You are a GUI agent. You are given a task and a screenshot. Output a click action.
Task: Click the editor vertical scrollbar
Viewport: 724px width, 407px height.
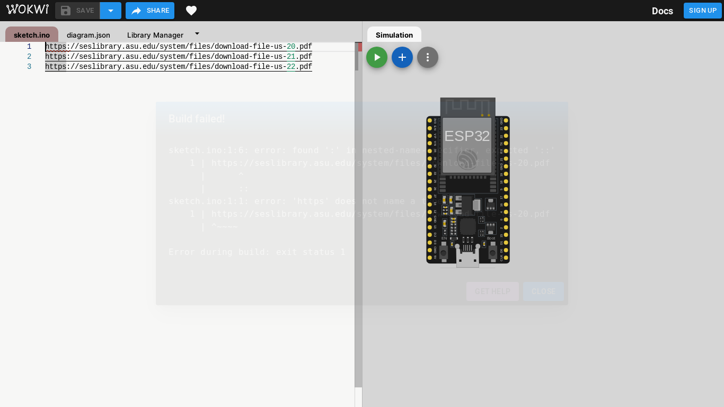(x=358, y=215)
